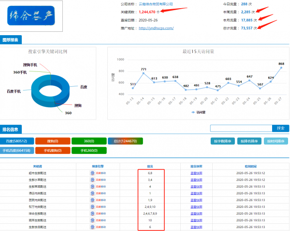The width and height of the screenshot is (290, 231).
Task: Click the Baidu paw icon in the 超市生鲜配送 row
Action: (x=92, y=173)
